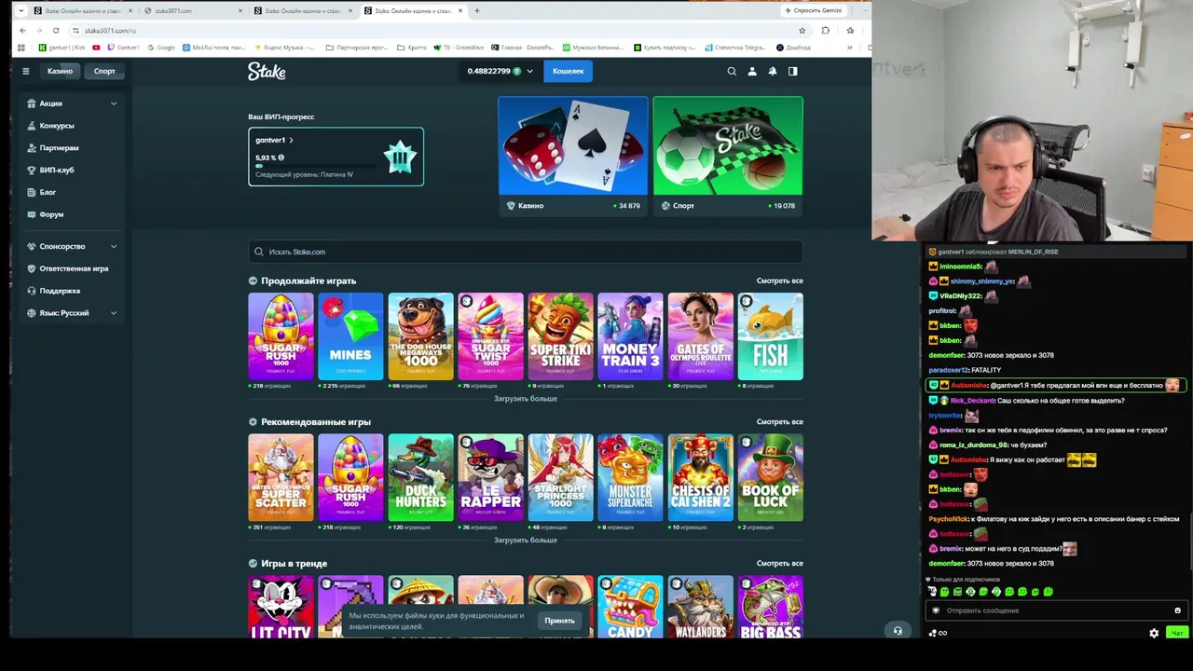Click the green Чат button
The height and width of the screenshot is (671, 1193).
click(1177, 634)
